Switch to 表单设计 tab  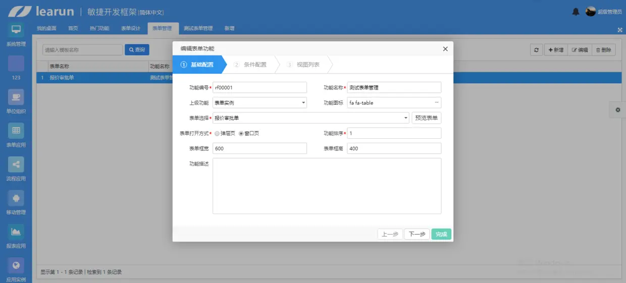point(131,29)
